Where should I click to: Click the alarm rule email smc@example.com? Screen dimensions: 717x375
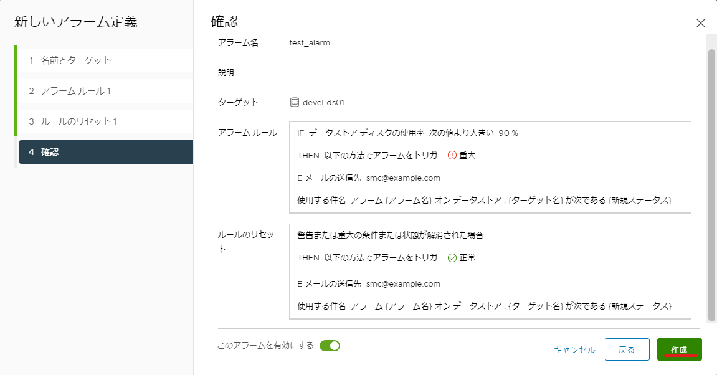tap(403, 178)
